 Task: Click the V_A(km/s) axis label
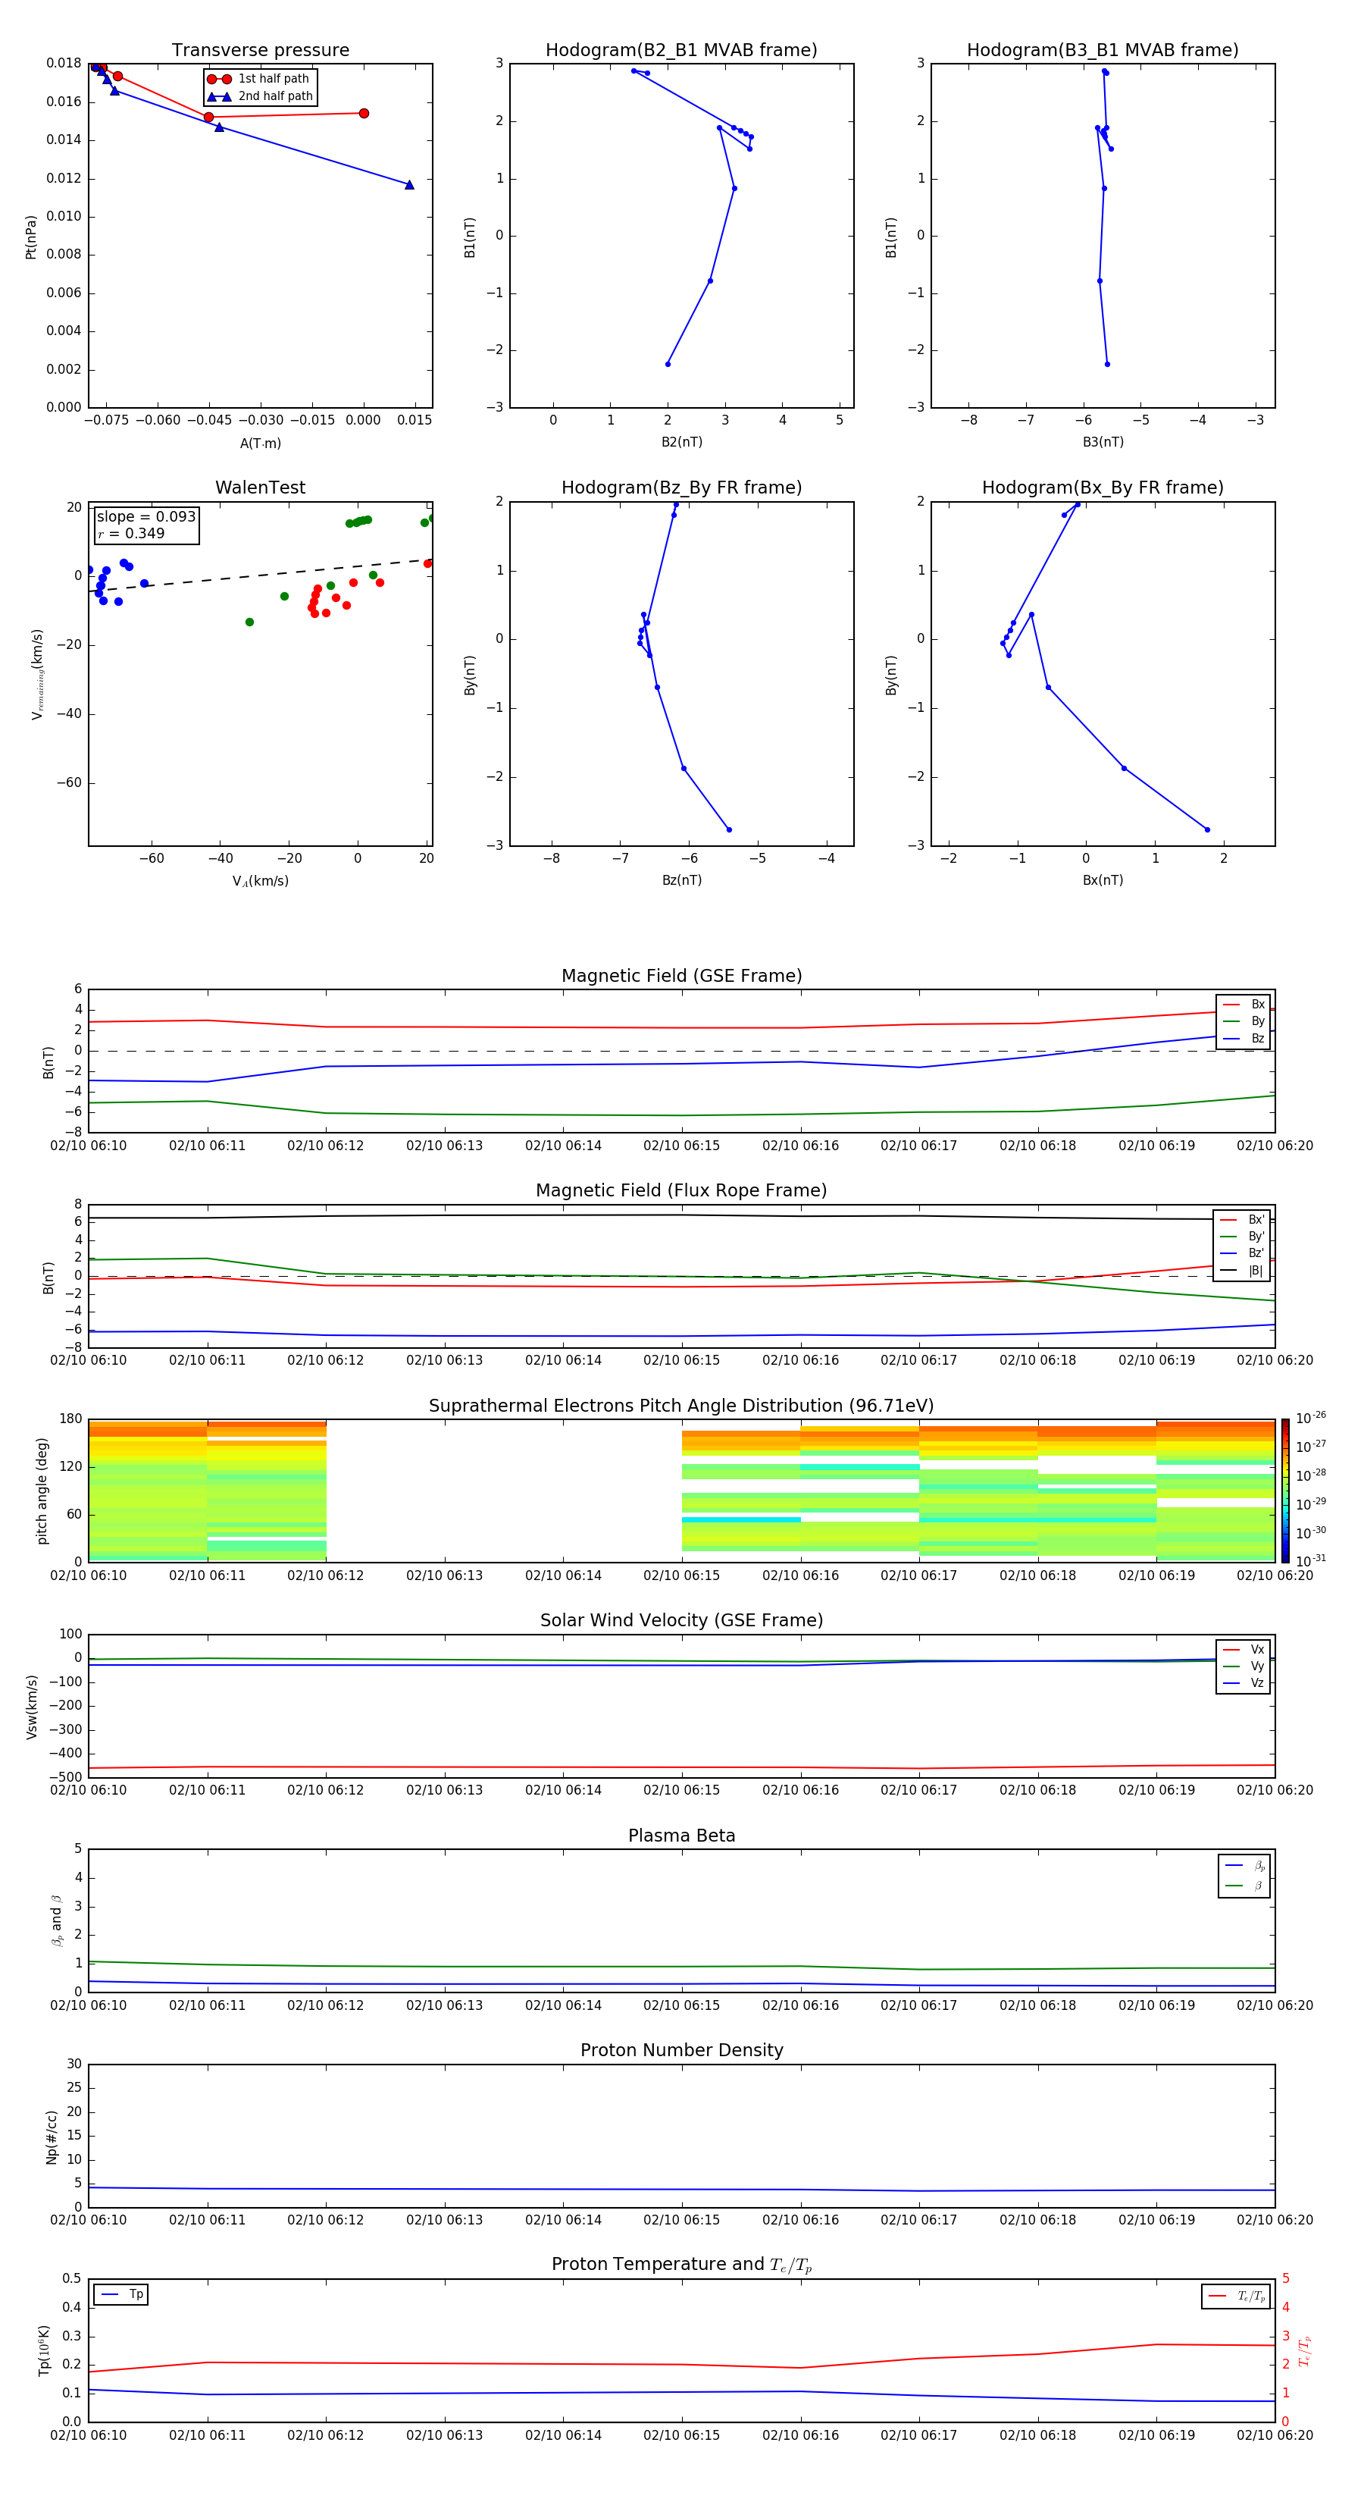coord(260,881)
